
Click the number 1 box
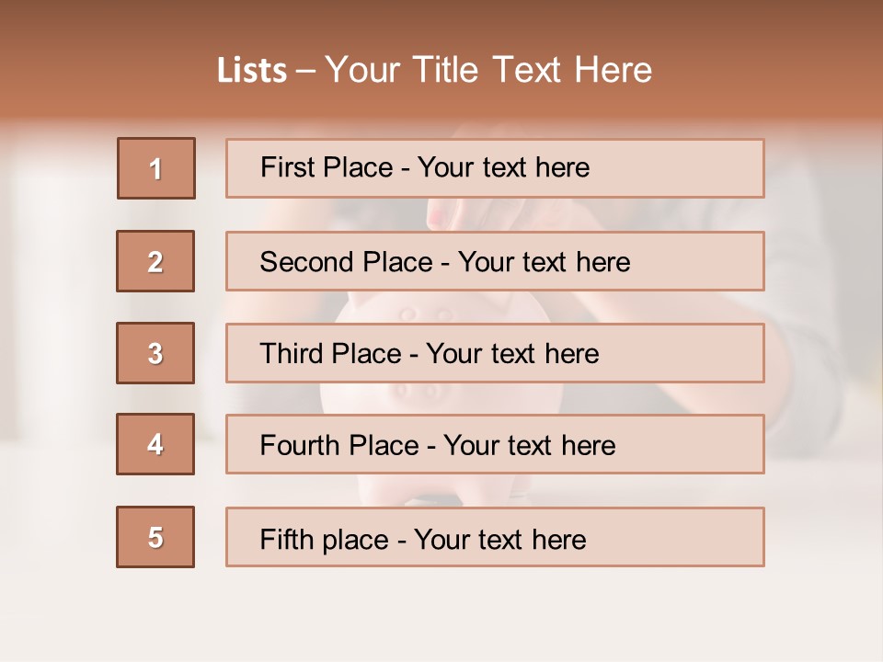point(156,168)
